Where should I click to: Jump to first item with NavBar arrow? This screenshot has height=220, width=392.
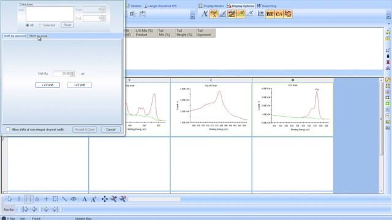point(25,209)
